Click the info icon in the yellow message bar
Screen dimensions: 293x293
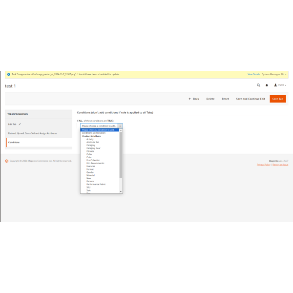tap(8, 74)
